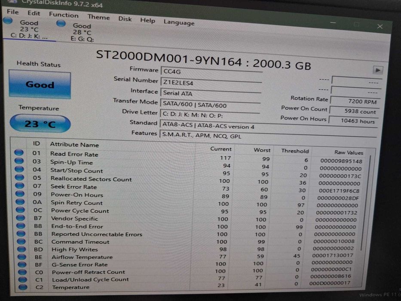Click status orb for Spin Retry Count
The width and height of the screenshot is (401, 301).
click(x=20, y=202)
